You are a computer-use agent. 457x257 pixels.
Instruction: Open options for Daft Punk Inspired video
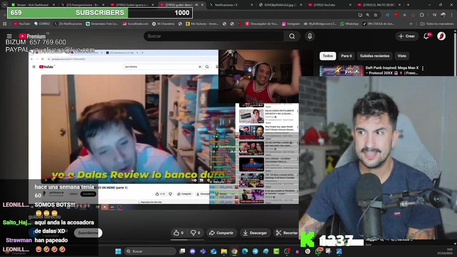click(x=423, y=68)
